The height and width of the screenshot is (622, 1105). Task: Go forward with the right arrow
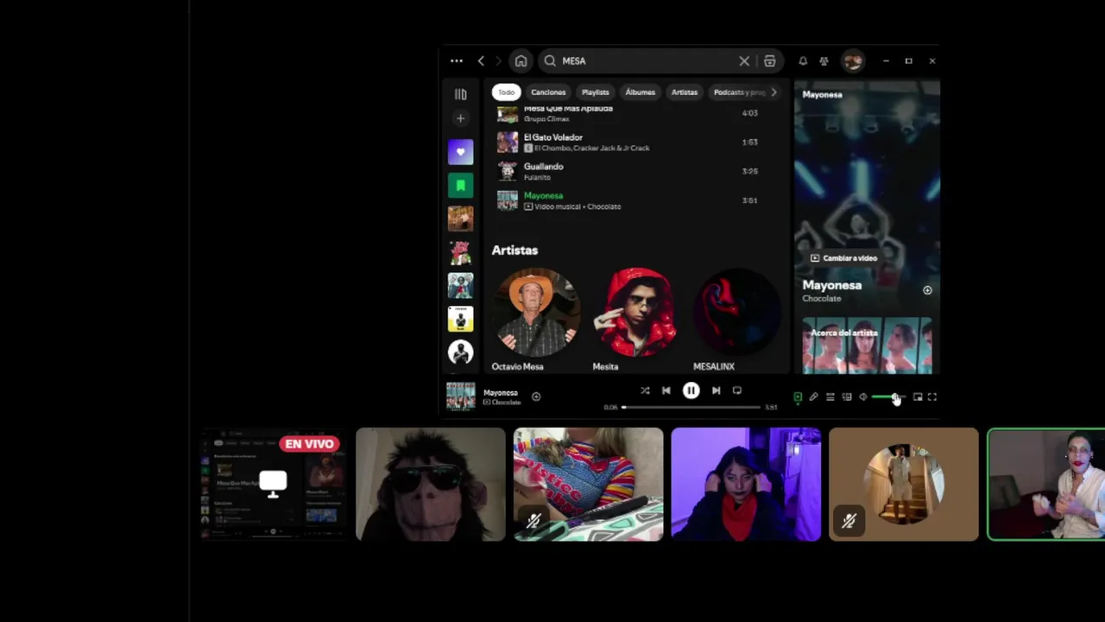[498, 61]
